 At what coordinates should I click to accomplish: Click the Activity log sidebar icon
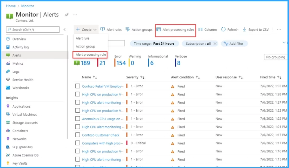click(x=8, y=47)
